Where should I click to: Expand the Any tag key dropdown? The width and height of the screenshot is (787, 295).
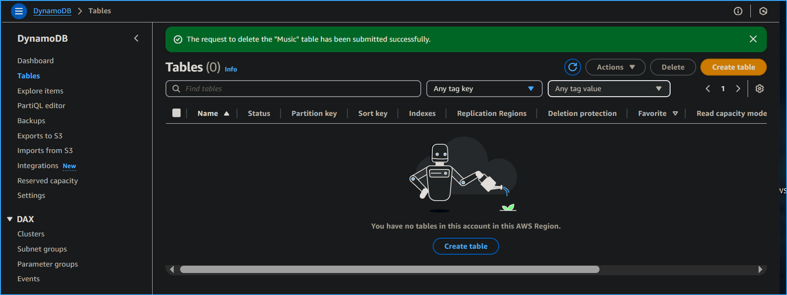tap(484, 89)
